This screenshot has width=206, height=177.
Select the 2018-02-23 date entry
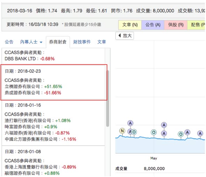(23, 71)
